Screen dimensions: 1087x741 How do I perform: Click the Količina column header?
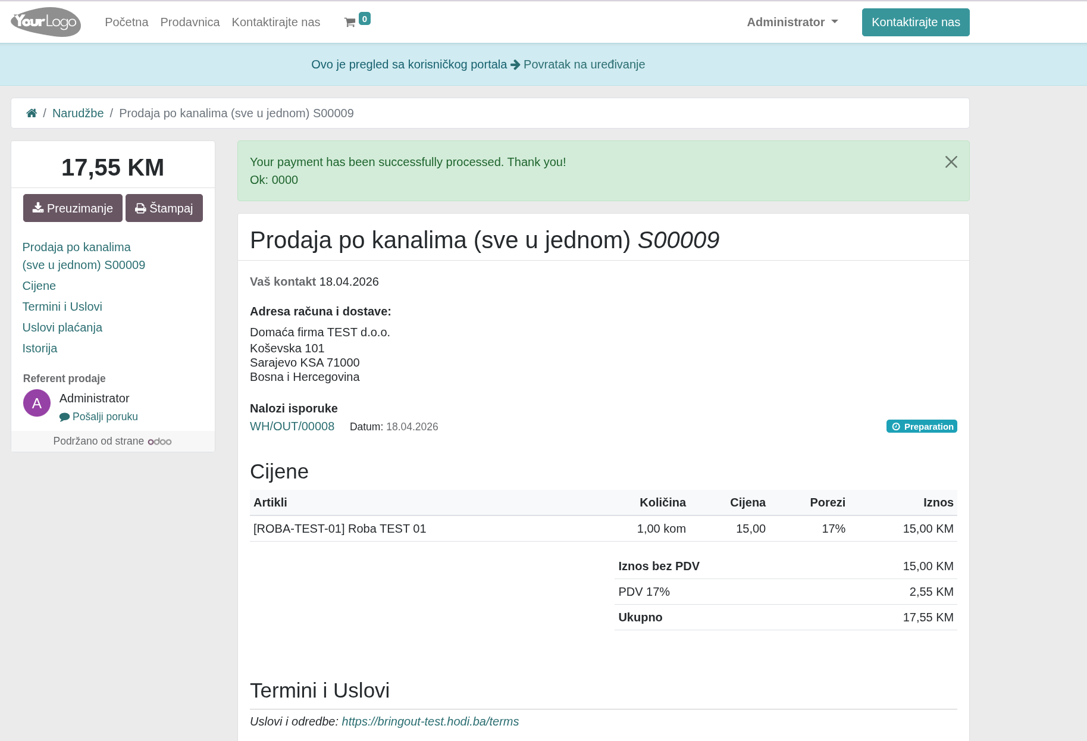point(663,502)
